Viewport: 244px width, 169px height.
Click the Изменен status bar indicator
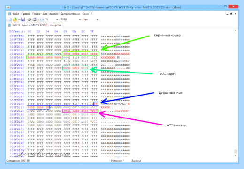[x=116, y=161]
